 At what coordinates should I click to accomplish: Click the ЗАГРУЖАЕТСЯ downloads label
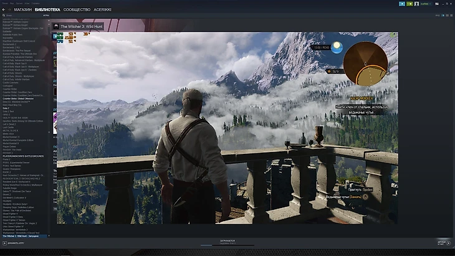pos(228,241)
